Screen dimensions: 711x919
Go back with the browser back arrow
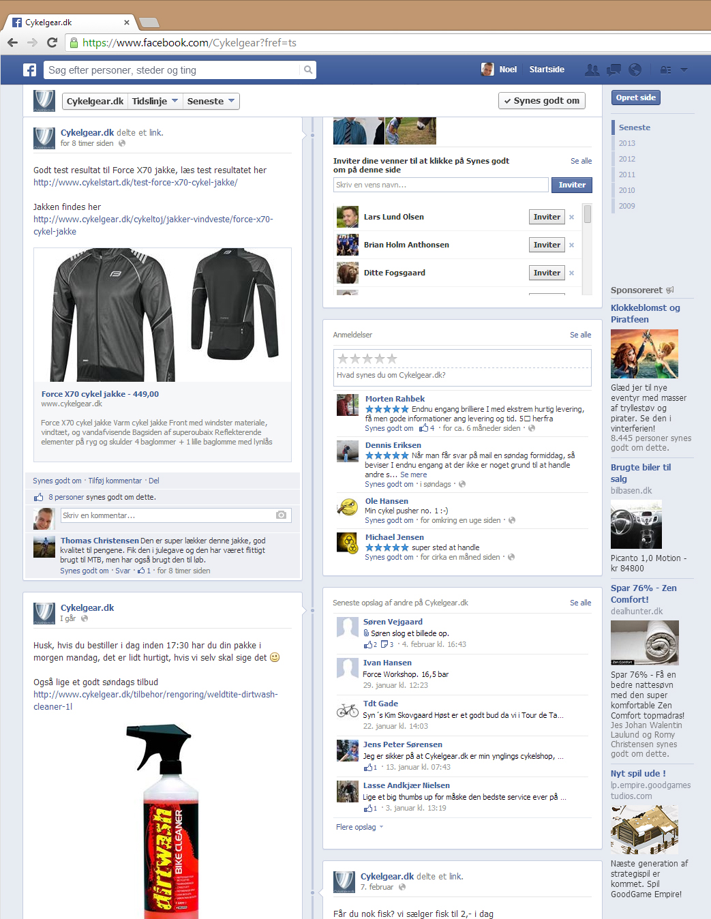[x=12, y=42]
